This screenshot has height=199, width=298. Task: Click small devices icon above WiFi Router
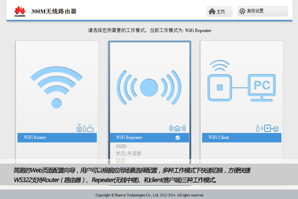(85, 128)
